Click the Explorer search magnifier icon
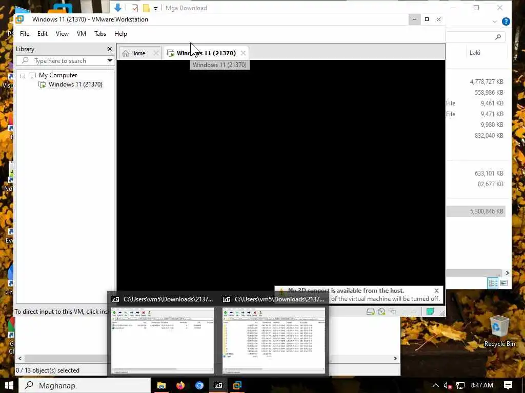Screen dimensions: 525x393 [498, 37]
